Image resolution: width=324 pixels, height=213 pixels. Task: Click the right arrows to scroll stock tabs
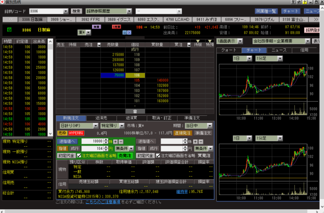click(316, 19)
